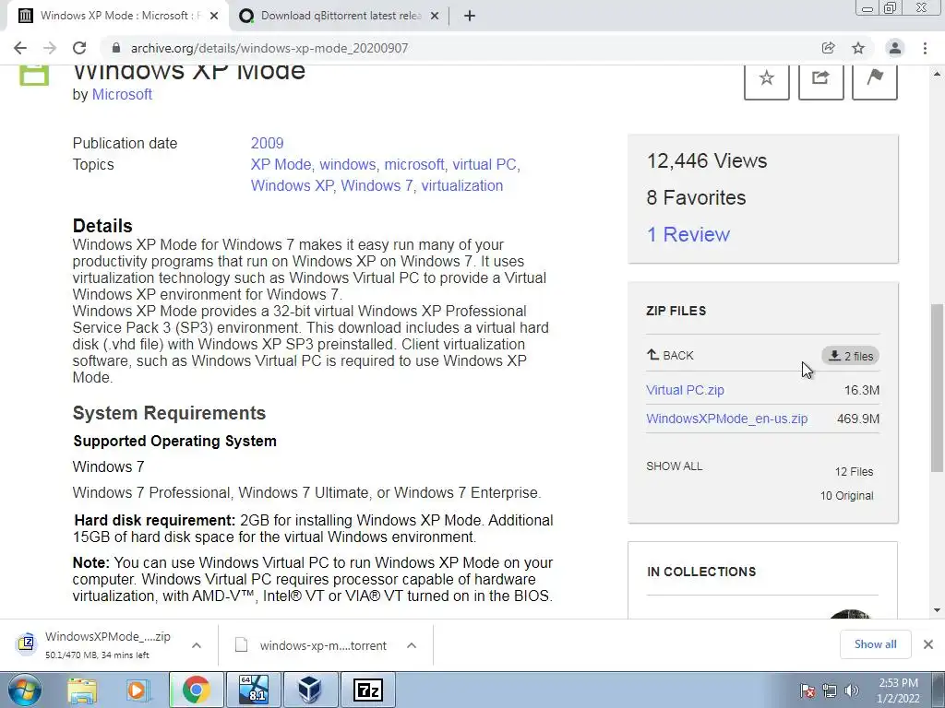The height and width of the screenshot is (708, 945).
Task: Click the microsoft topic link
Action: [x=414, y=164]
